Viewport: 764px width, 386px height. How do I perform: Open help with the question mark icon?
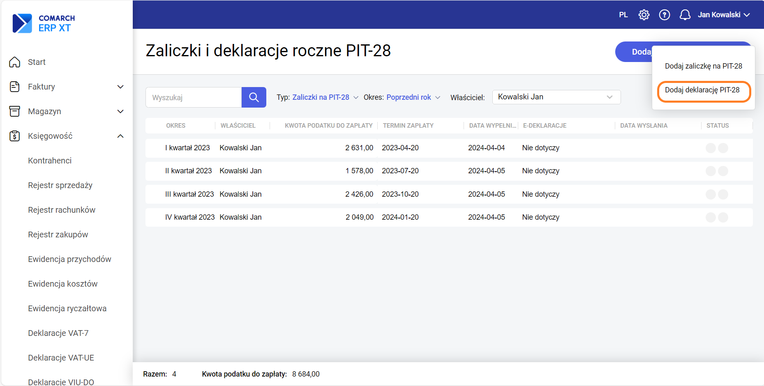point(664,15)
